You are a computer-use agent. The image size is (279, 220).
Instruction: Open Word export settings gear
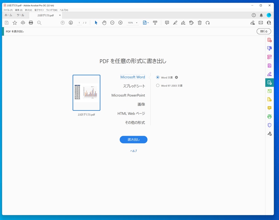click(176, 77)
